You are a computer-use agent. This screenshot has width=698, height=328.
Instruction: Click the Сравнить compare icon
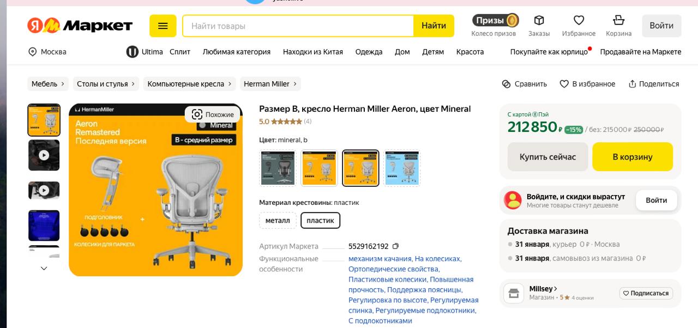tap(507, 84)
